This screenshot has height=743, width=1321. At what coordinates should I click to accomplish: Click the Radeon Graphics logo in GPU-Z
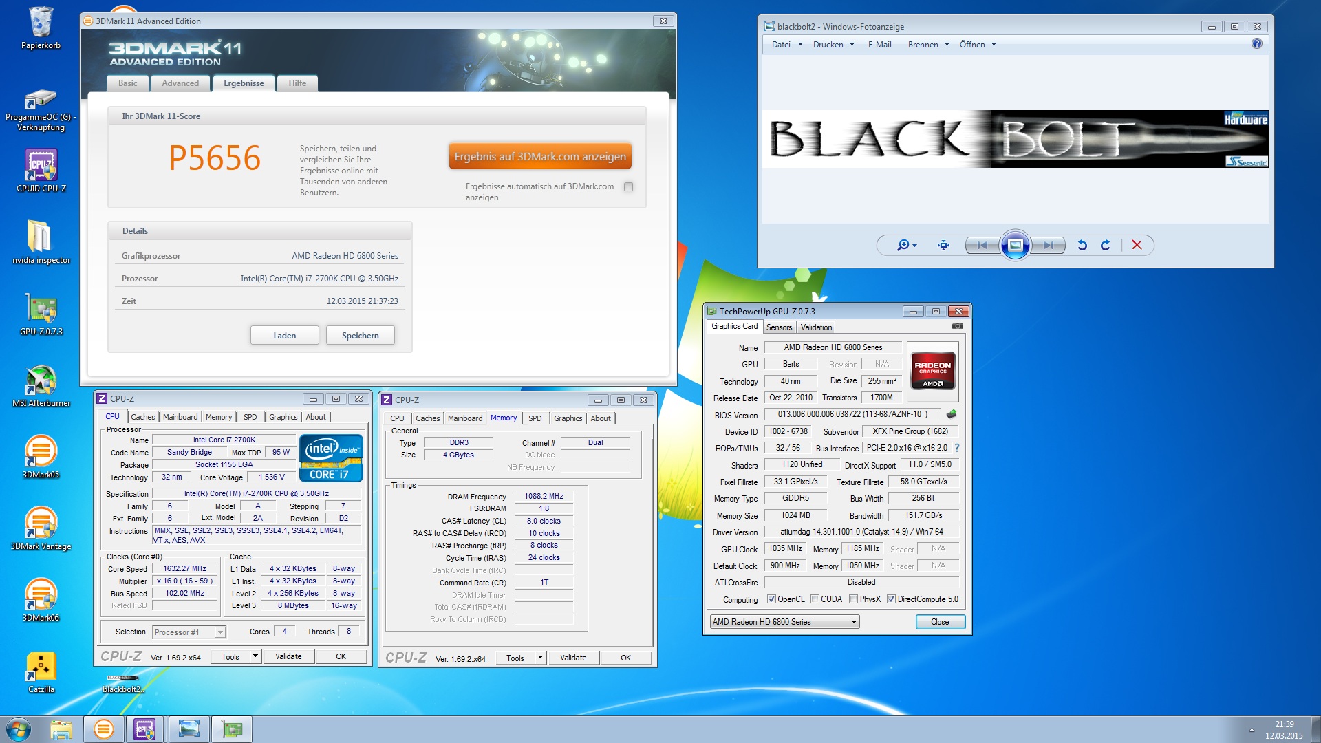pyautogui.click(x=932, y=371)
